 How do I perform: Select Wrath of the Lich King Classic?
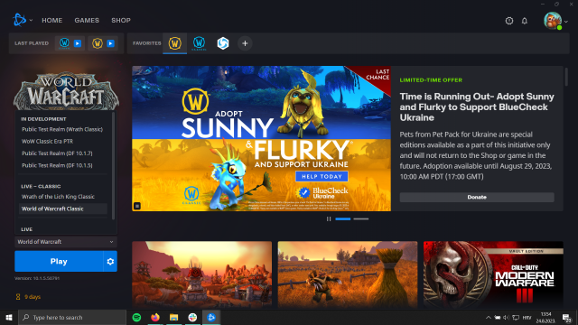coord(58,197)
